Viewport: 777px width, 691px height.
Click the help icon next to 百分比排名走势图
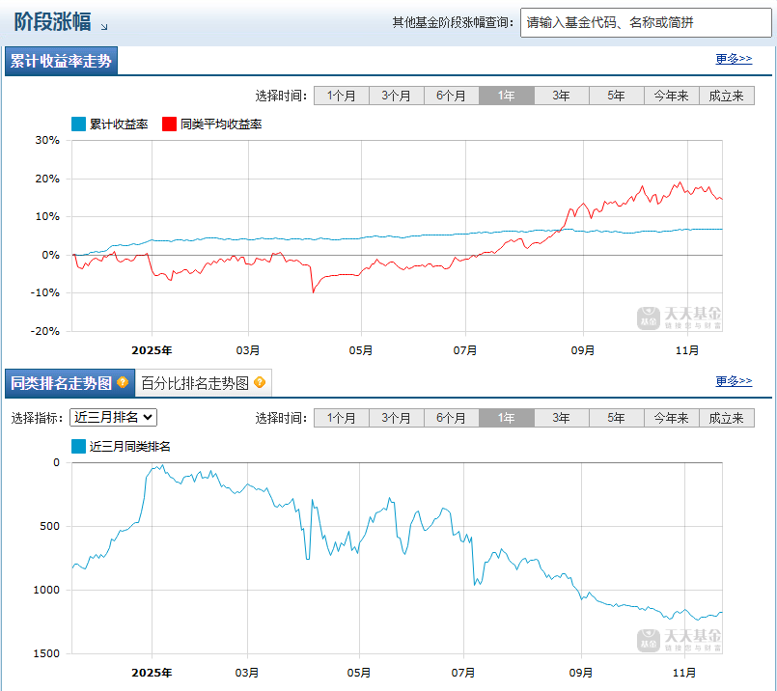click(x=260, y=382)
